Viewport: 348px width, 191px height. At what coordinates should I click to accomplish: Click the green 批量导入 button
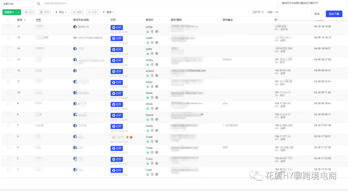point(9,12)
